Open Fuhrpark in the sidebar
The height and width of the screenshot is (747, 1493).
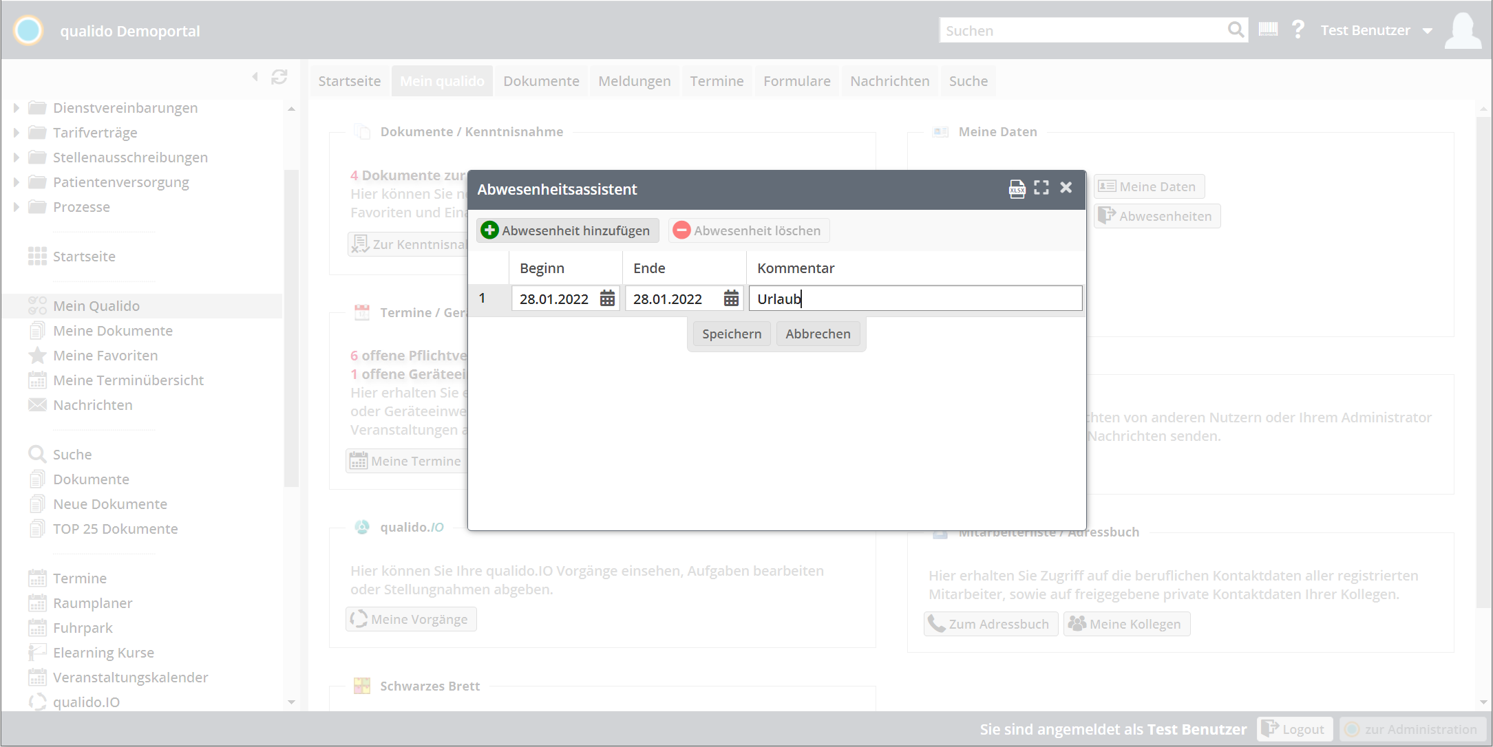[x=83, y=628]
